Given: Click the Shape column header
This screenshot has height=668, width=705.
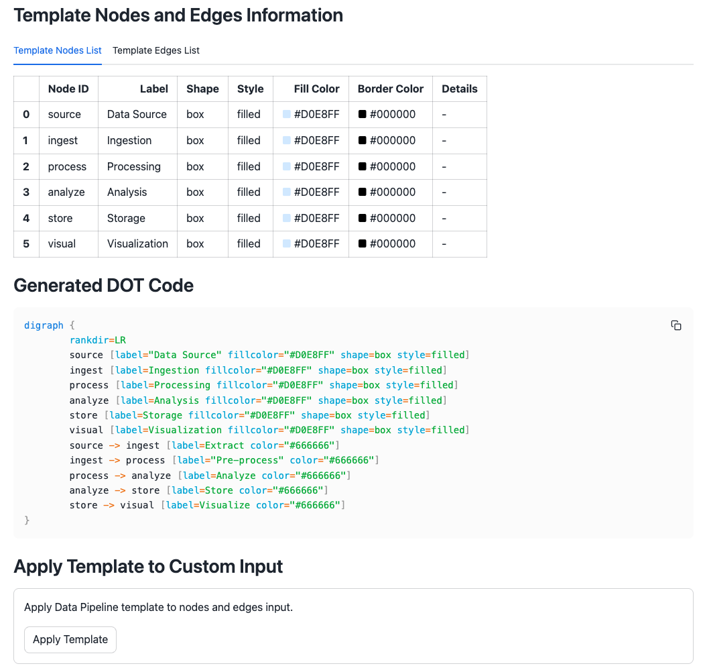Looking at the screenshot, I should (x=203, y=89).
